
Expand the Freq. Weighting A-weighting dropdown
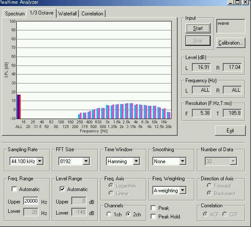tap(183, 190)
